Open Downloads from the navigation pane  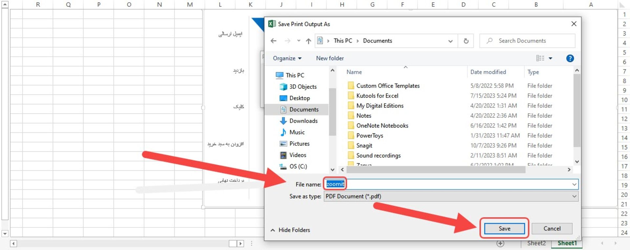click(x=303, y=121)
